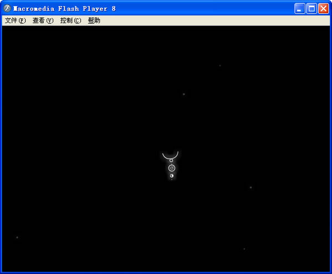
Task: Open the 控制(C) menu
Action: tap(70, 21)
